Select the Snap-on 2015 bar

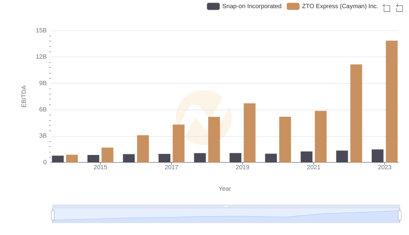[x=94, y=159]
